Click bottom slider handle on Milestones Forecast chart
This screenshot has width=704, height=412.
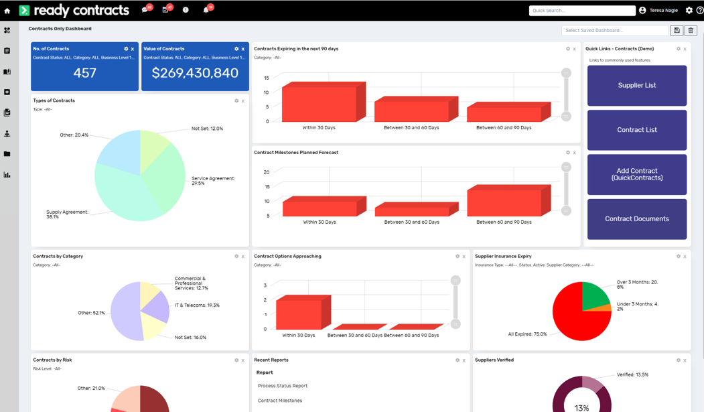pyautogui.click(x=566, y=210)
